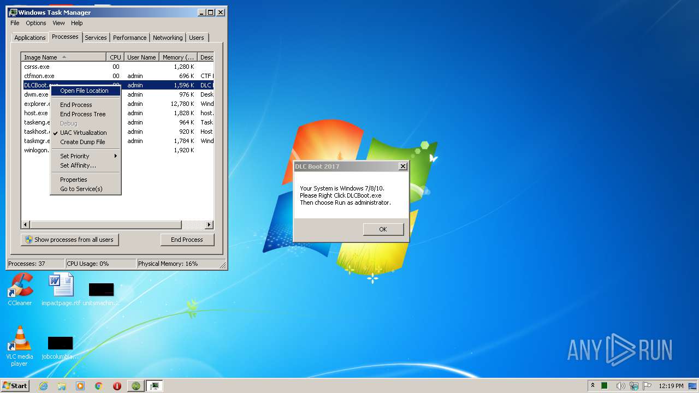Screen dimensions: 699x393
Task: Click the clock showing 12:19 PM
Action: click(671, 386)
